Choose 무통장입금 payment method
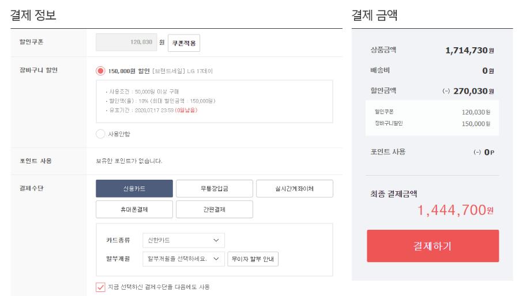This screenshot has width=519, height=296. pyautogui.click(x=215, y=188)
